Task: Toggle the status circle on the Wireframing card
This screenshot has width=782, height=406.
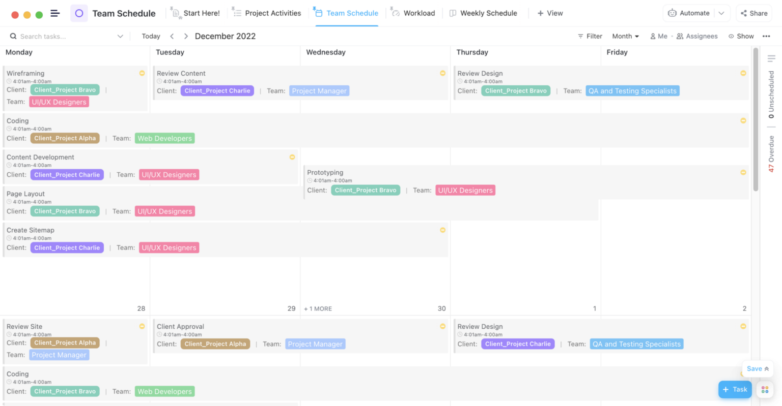Action: [x=142, y=73]
